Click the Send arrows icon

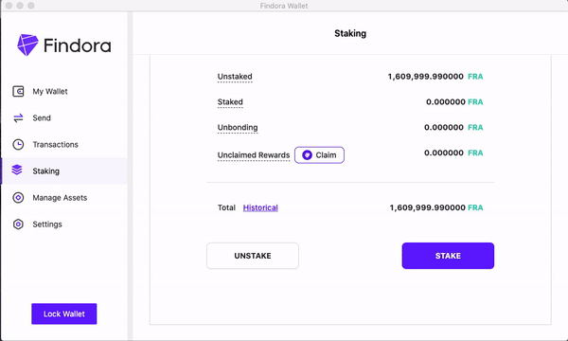18,117
